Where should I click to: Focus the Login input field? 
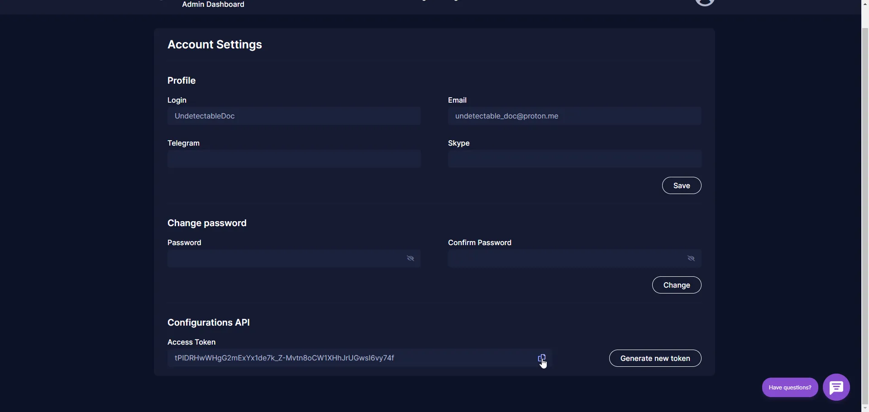[x=294, y=116]
